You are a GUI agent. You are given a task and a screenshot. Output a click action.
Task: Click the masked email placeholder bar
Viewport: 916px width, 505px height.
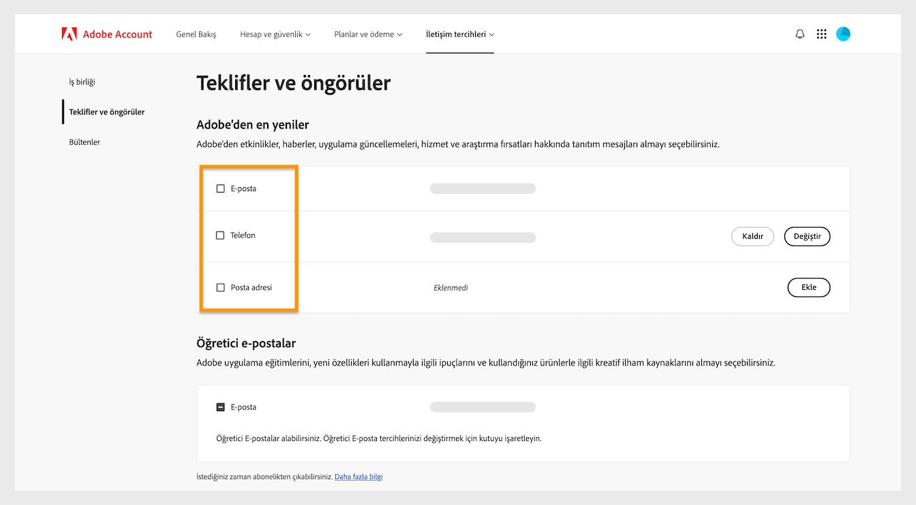coord(483,188)
